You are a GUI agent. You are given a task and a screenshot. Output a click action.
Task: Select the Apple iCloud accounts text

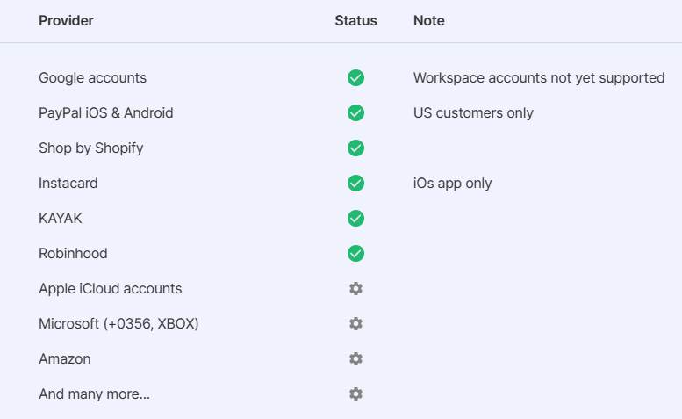coord(111,289)
